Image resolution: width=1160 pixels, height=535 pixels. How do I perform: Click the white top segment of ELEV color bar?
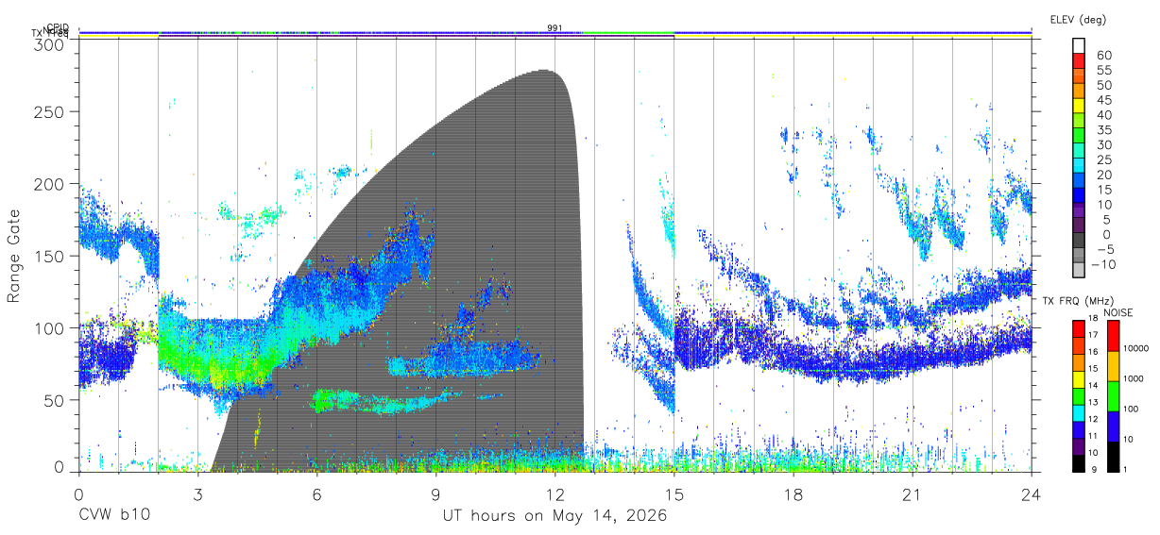pyautogui.click(x=1079, y=45)
